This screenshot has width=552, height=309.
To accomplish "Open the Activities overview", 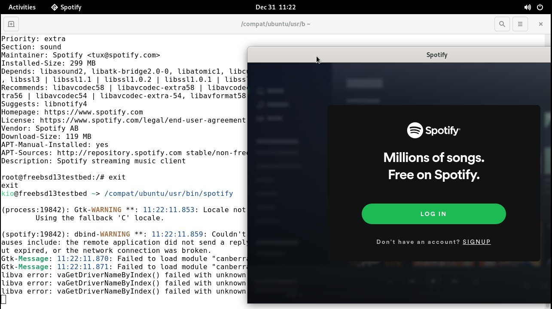I will 22,7.
